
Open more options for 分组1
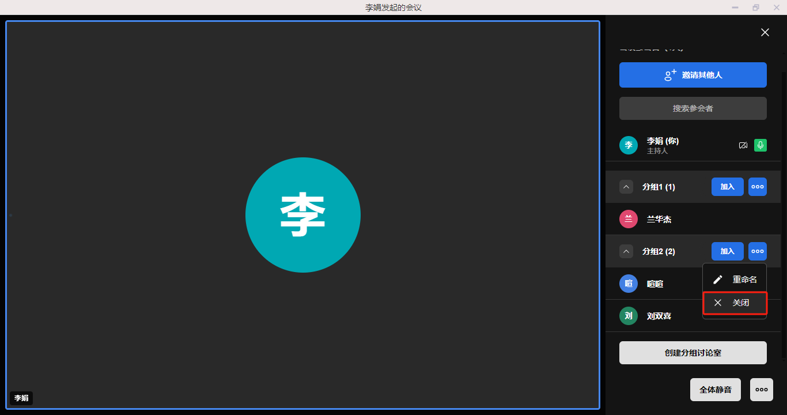[x=758, y=187]
